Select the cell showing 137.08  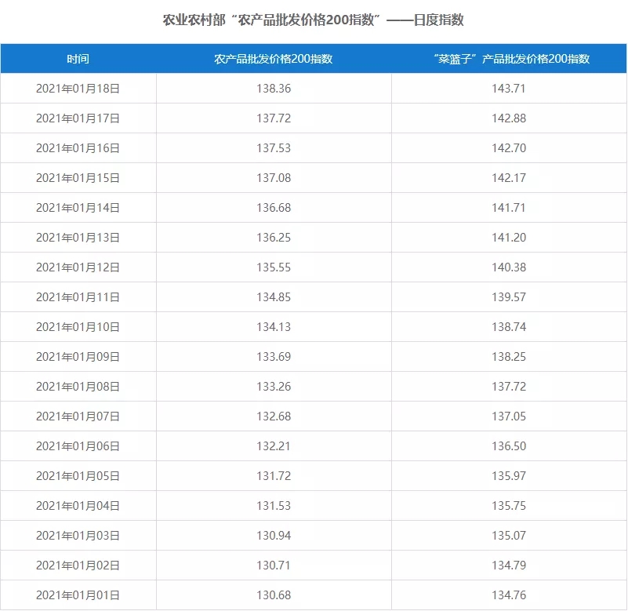coord(274,178)
